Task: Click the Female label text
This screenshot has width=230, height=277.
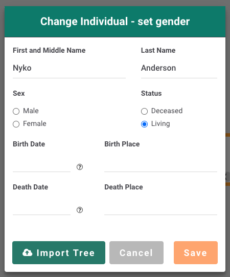Action: pyautogui.click(x=35, y=124)
